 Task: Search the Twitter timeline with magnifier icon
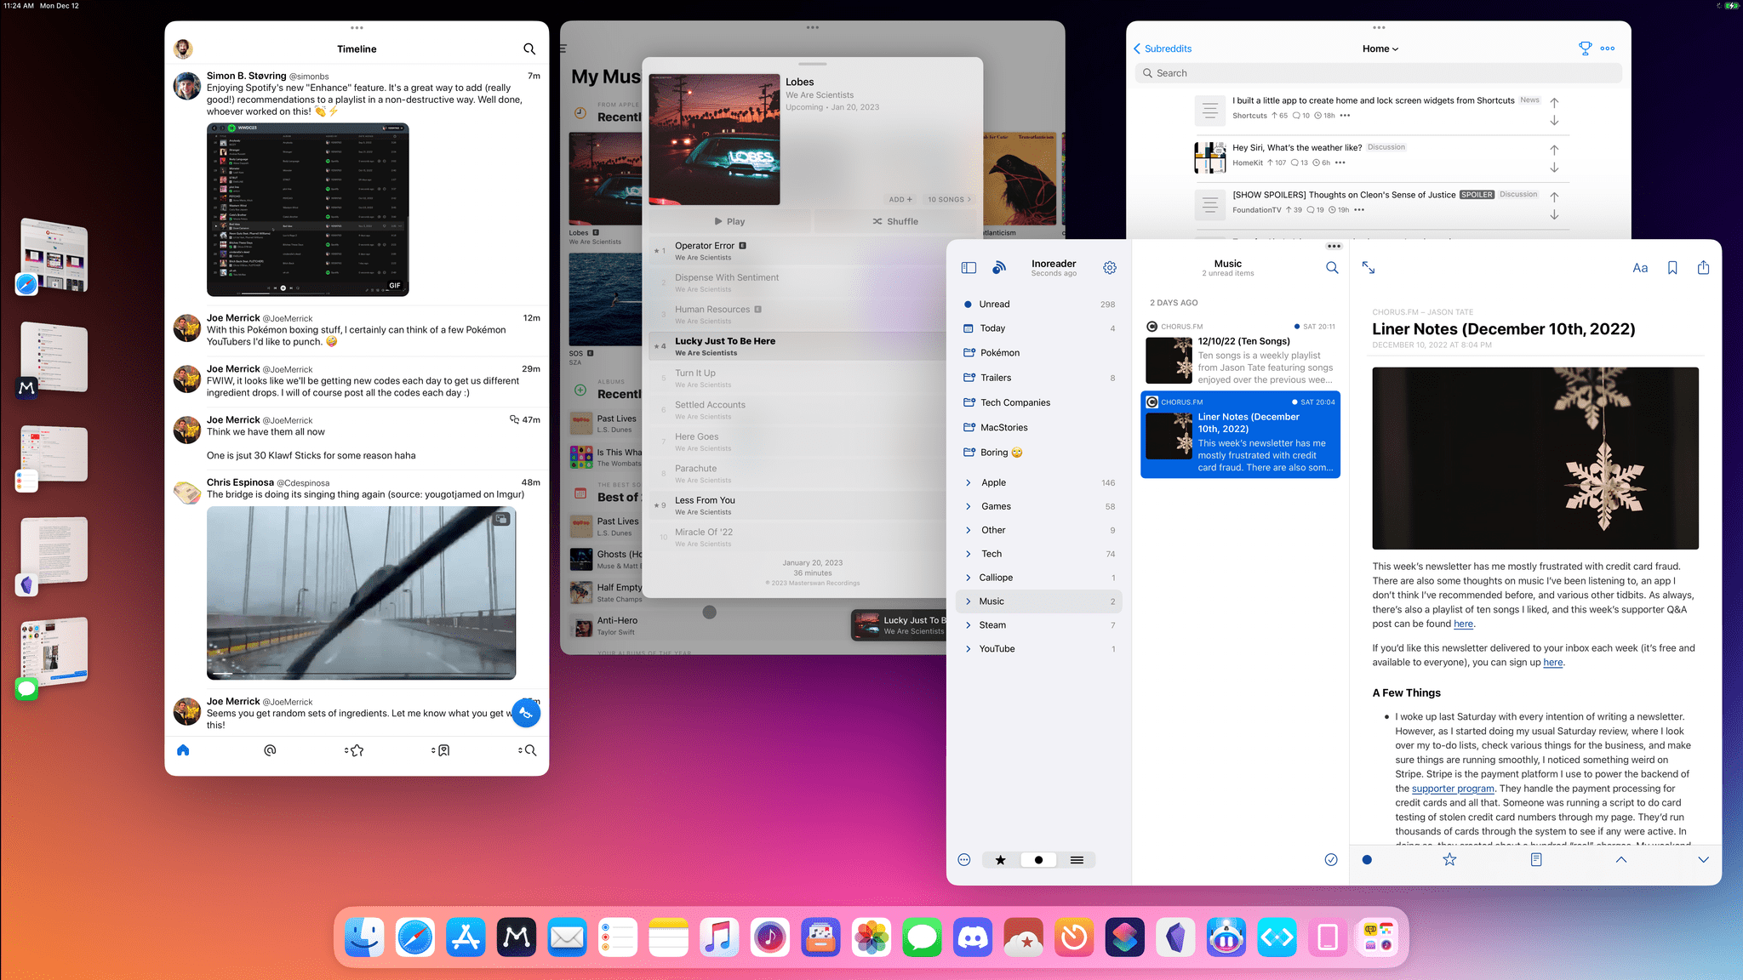pos(529,49)
